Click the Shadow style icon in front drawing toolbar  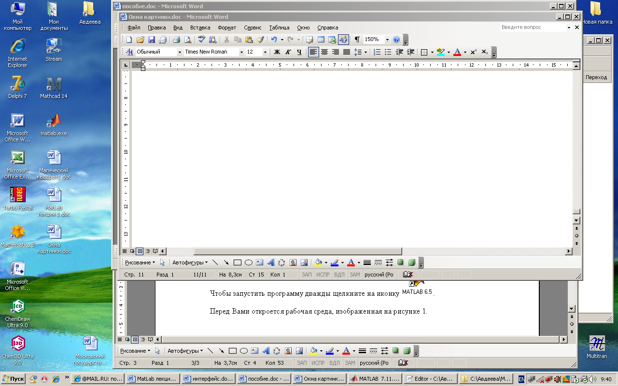400,262
